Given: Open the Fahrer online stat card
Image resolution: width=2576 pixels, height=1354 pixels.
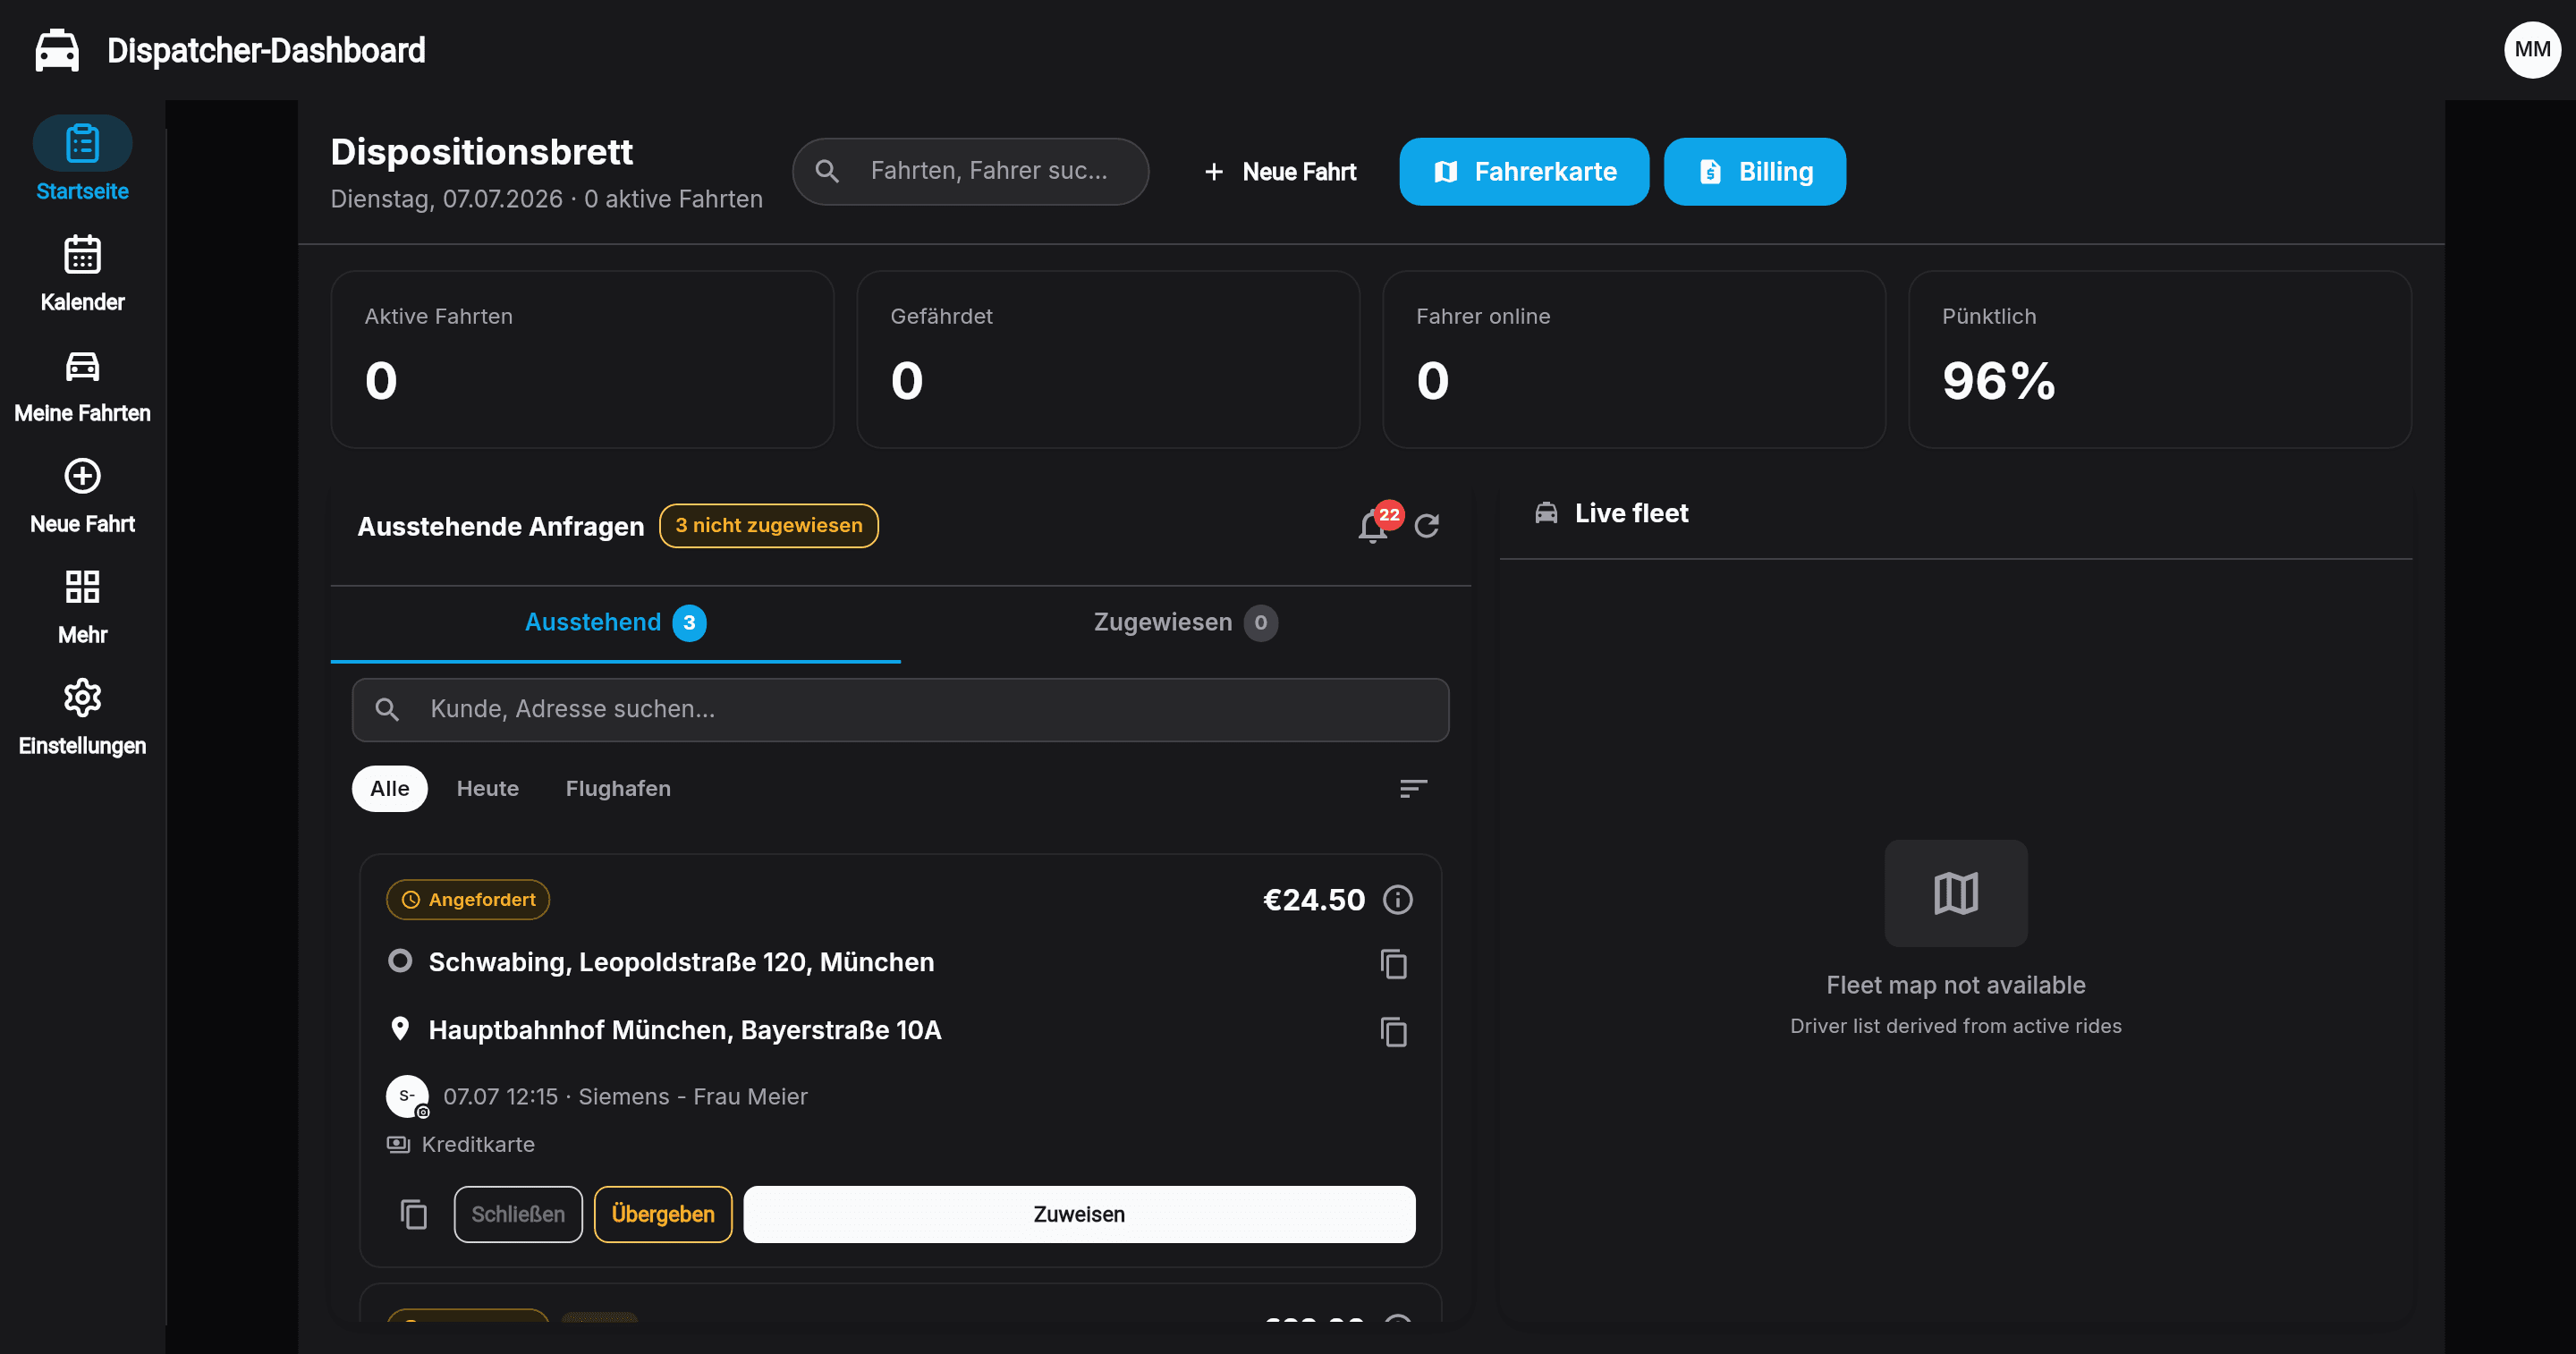Looking at the screenshot, I should click(1634, 359).
